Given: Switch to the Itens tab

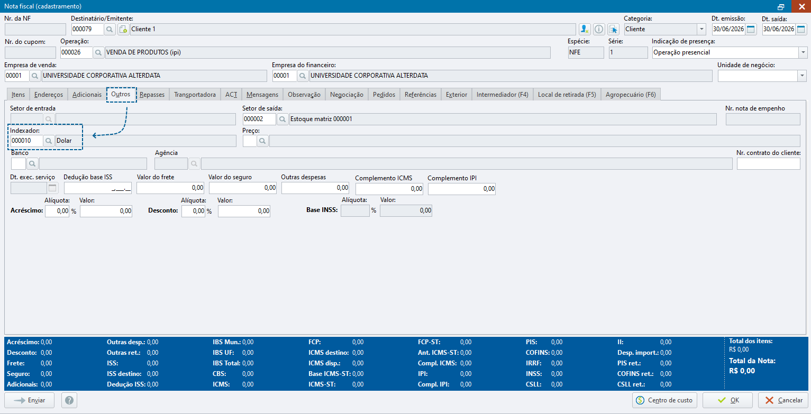Looking at the screenshot, I should (19, 95).
